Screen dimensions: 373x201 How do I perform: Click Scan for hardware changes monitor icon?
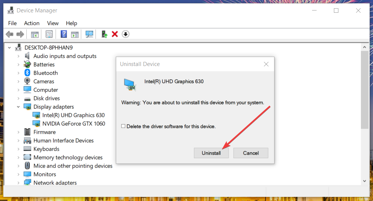(89, 34)
